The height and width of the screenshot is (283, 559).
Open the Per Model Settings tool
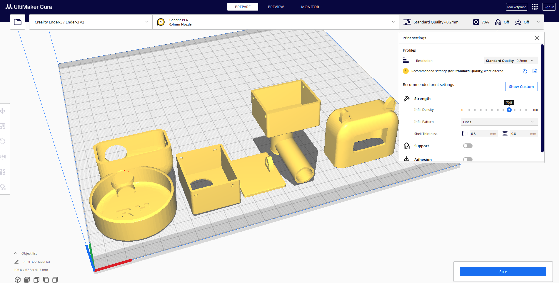tap(3, 172)
